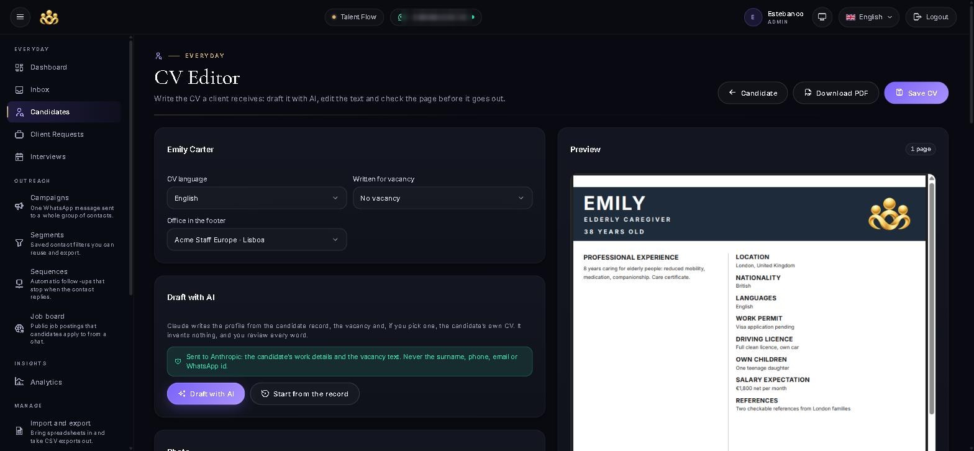Open the Inbox icon in sidebar

pos(19,89)
